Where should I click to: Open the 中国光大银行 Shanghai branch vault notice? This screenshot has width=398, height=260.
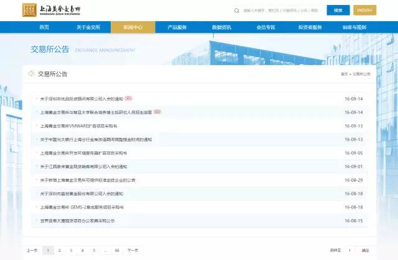(96, 139)
